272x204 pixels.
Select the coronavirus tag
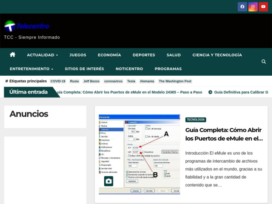point(113,81)
